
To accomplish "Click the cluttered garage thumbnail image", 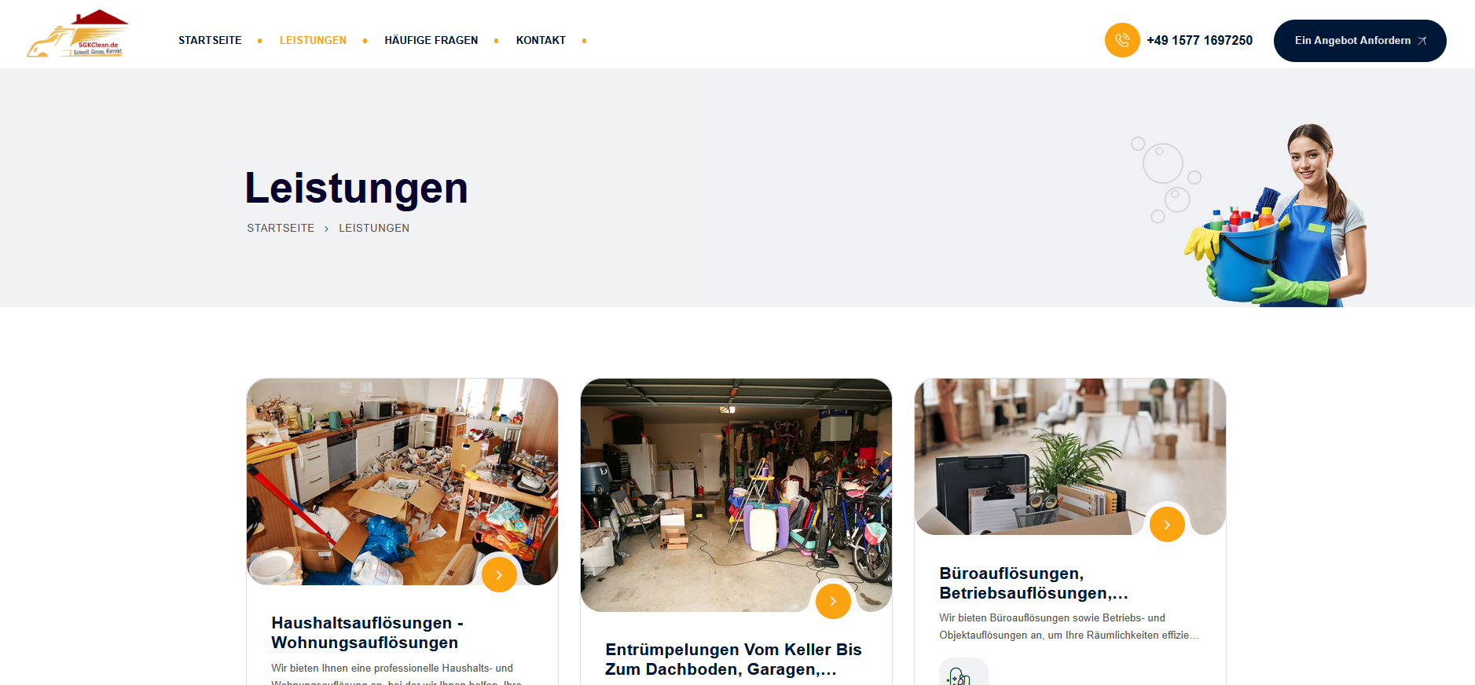I will pyautogui.click(x=736, y=495).
